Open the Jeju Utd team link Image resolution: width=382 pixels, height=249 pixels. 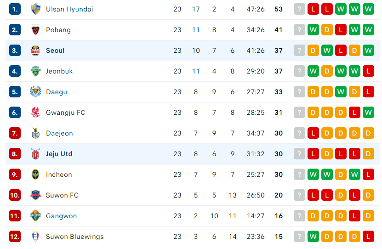click(x=59, y=154)
